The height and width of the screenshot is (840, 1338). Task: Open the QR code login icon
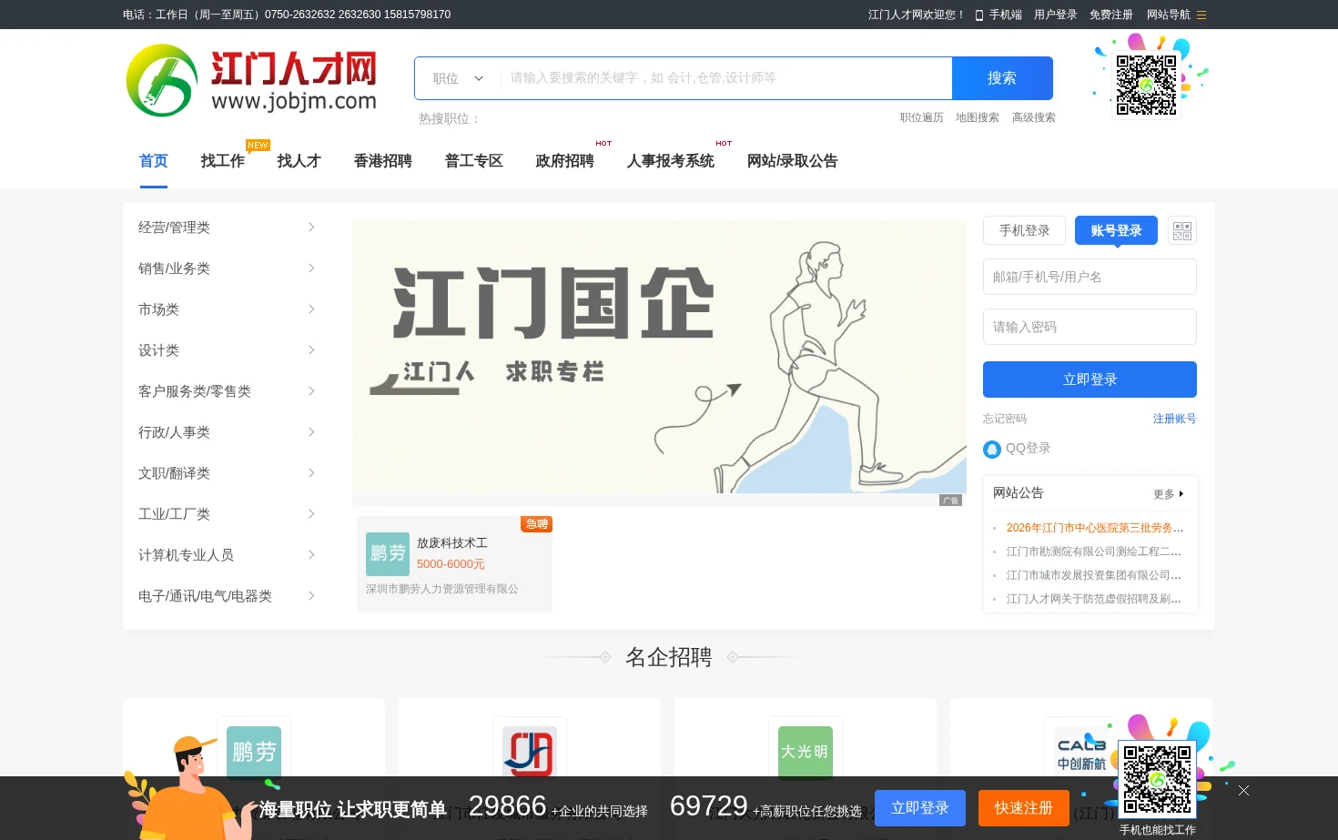[1181, 230]
